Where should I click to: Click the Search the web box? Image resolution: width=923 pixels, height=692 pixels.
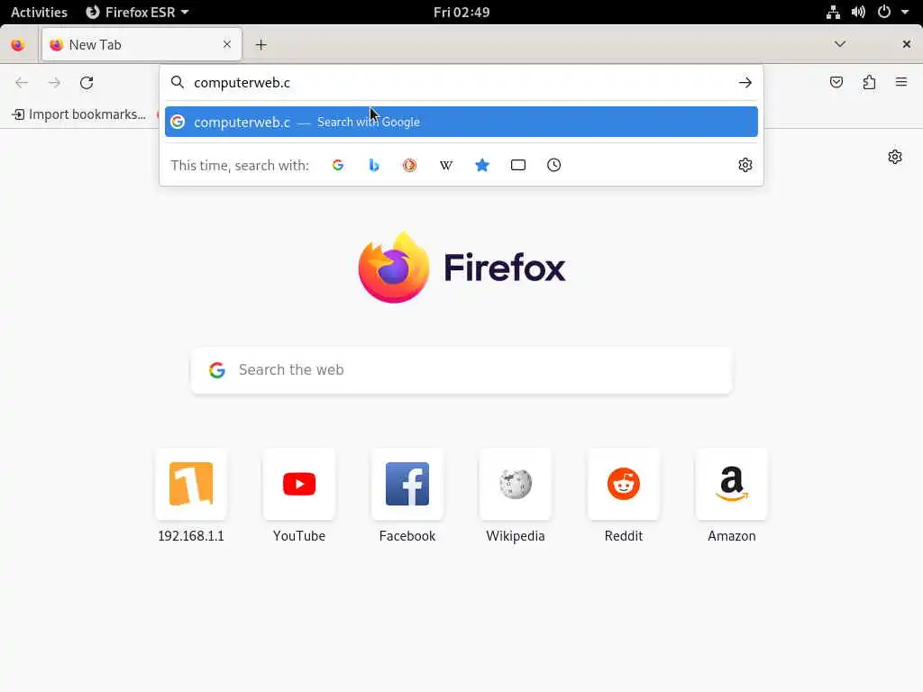pos(461,369)
